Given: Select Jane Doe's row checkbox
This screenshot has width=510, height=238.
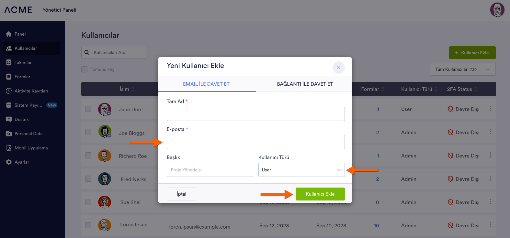Looking at the screenshot, I should (x=88, y=109).
